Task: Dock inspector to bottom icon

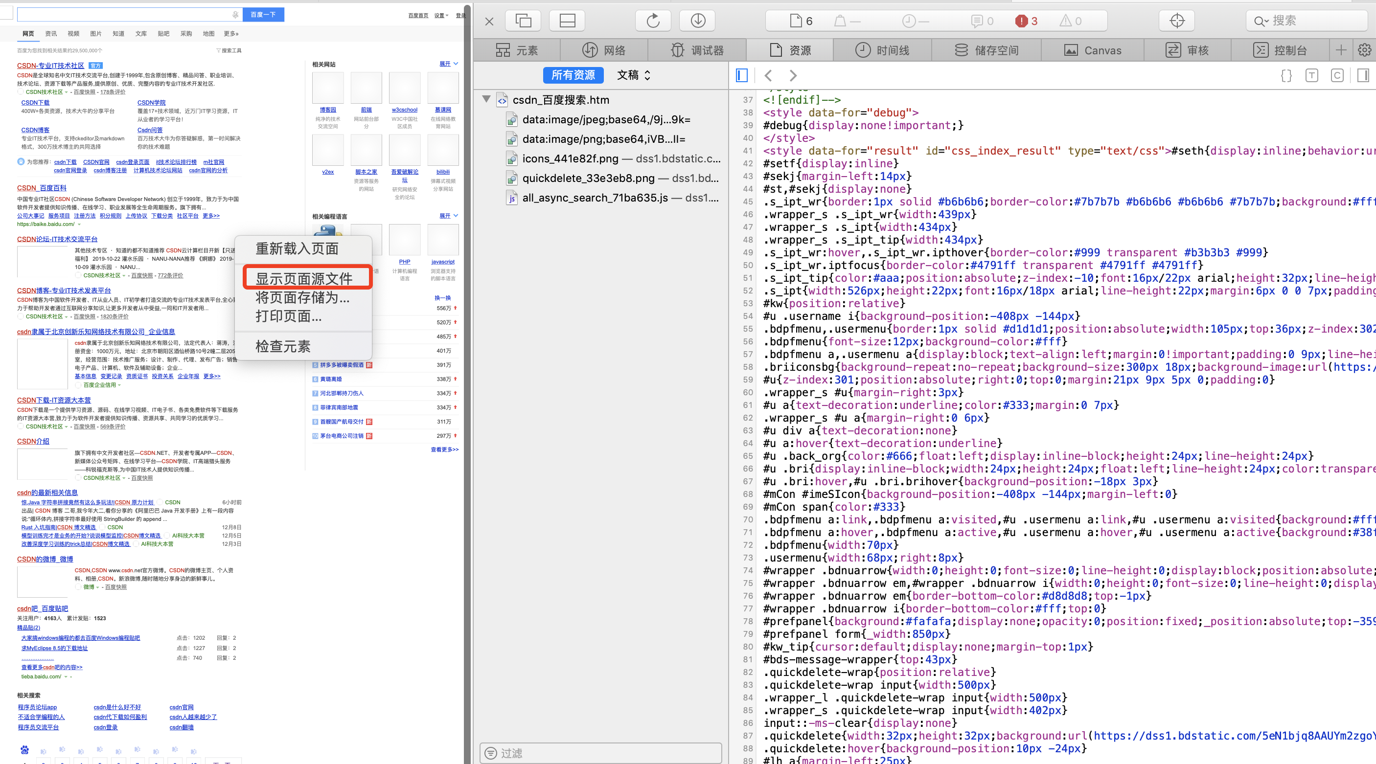Action: point(567,21)
